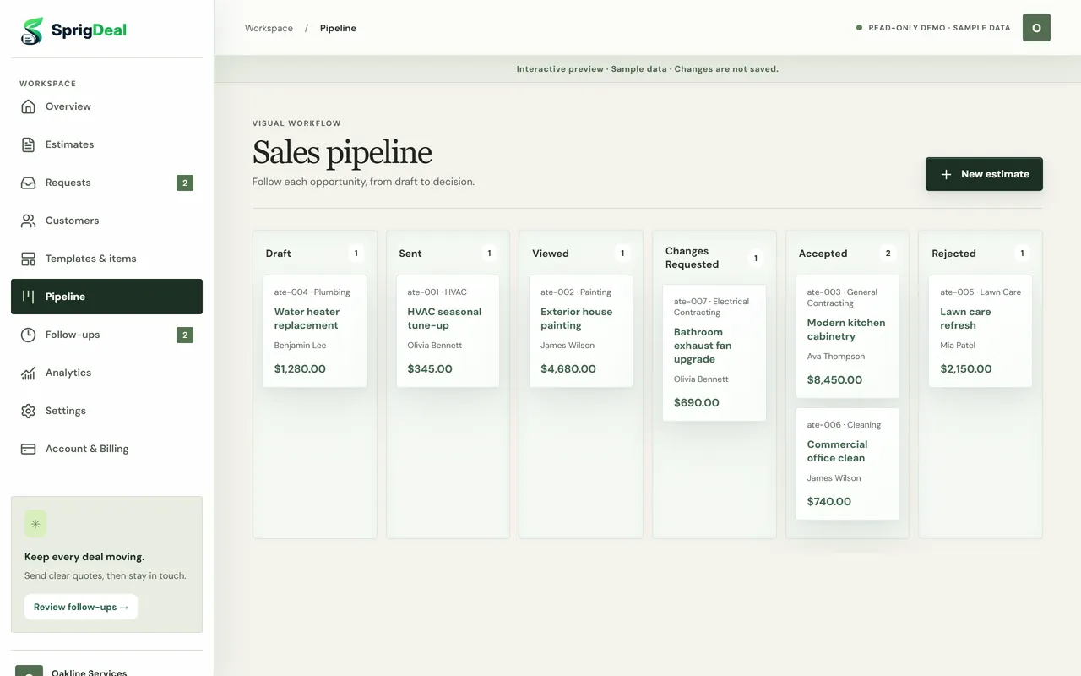Click the Follow-ups clock icon
The image size is (1081, 676).
coord(29,335)
